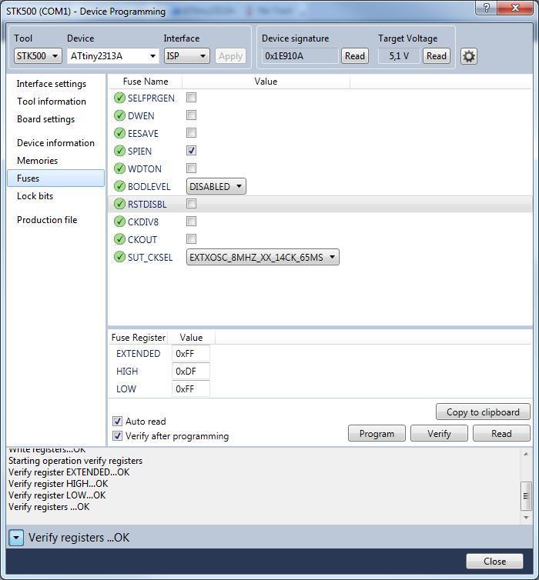Viewport: 539px width, 580px height.
Task: Click green status icon beside CKDIV8
Action: 119,222
